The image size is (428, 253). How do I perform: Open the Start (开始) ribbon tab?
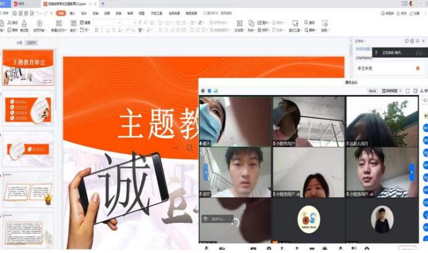[x=61, y=13]
